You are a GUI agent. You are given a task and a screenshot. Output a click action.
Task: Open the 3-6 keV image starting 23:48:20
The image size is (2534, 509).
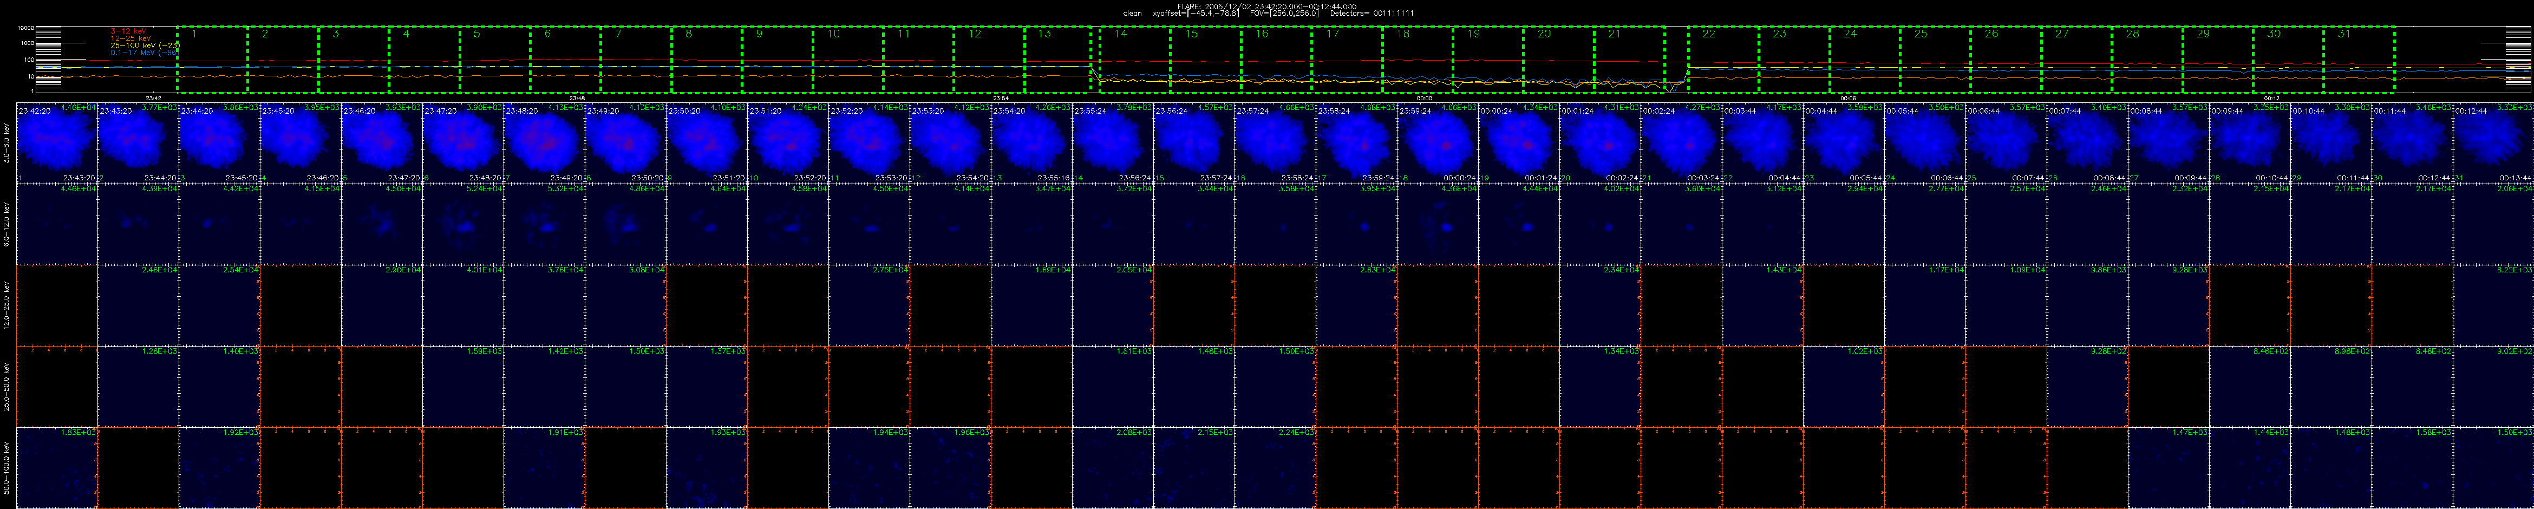tap(544, 143)
